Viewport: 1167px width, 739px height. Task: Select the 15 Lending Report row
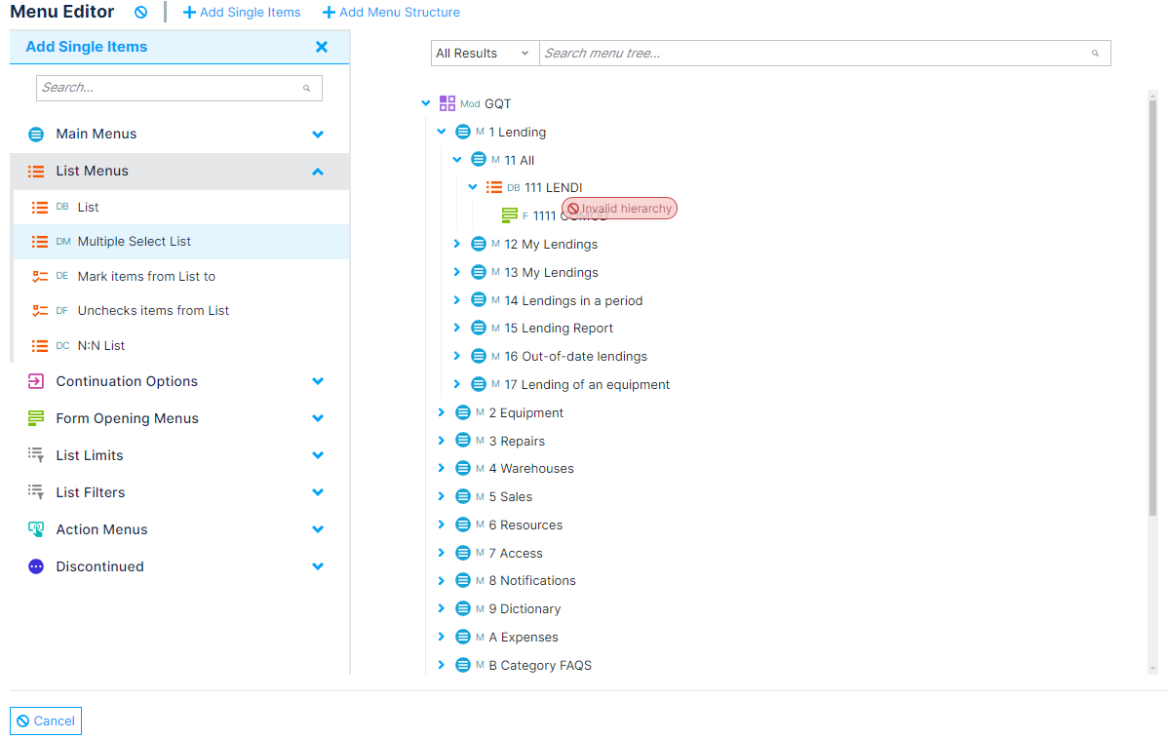click(559, 329)
